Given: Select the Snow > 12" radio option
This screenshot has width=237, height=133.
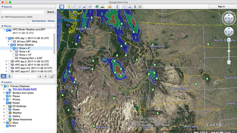Looking at the screenshot, I should [14, 55].
